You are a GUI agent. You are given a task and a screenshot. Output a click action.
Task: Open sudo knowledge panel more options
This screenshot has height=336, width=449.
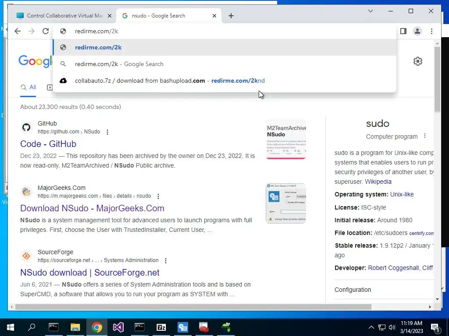click(425, 136)
